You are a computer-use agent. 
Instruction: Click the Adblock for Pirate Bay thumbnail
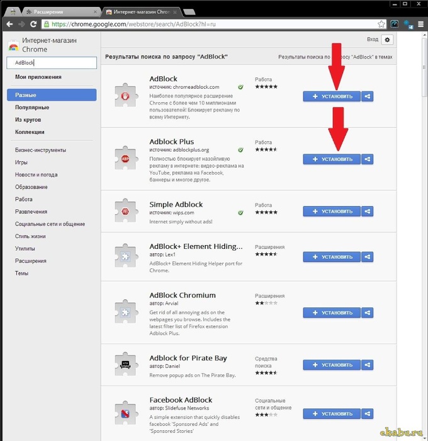pyautogui.click(x=126, y=364)
